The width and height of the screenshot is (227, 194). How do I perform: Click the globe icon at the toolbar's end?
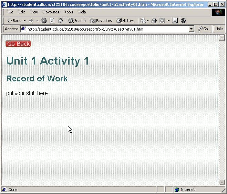click(183, 21)
